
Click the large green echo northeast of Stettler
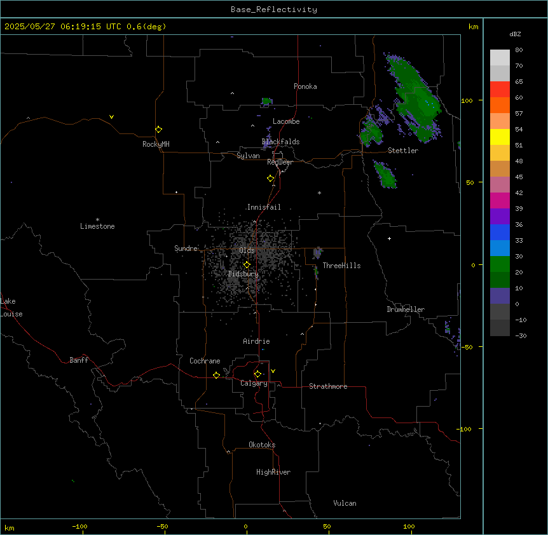coord(415,100)
